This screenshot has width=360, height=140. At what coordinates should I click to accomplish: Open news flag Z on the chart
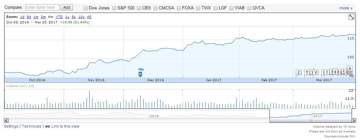click(x=298, y=72)
